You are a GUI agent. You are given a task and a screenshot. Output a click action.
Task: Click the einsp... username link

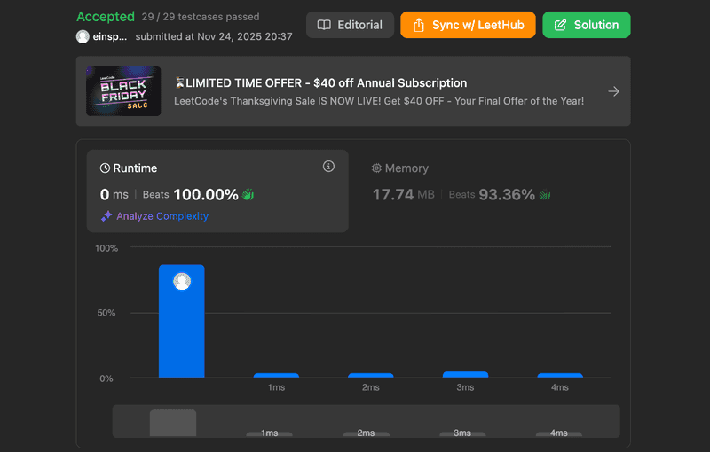pyautogui.click(x=111, y=37)
